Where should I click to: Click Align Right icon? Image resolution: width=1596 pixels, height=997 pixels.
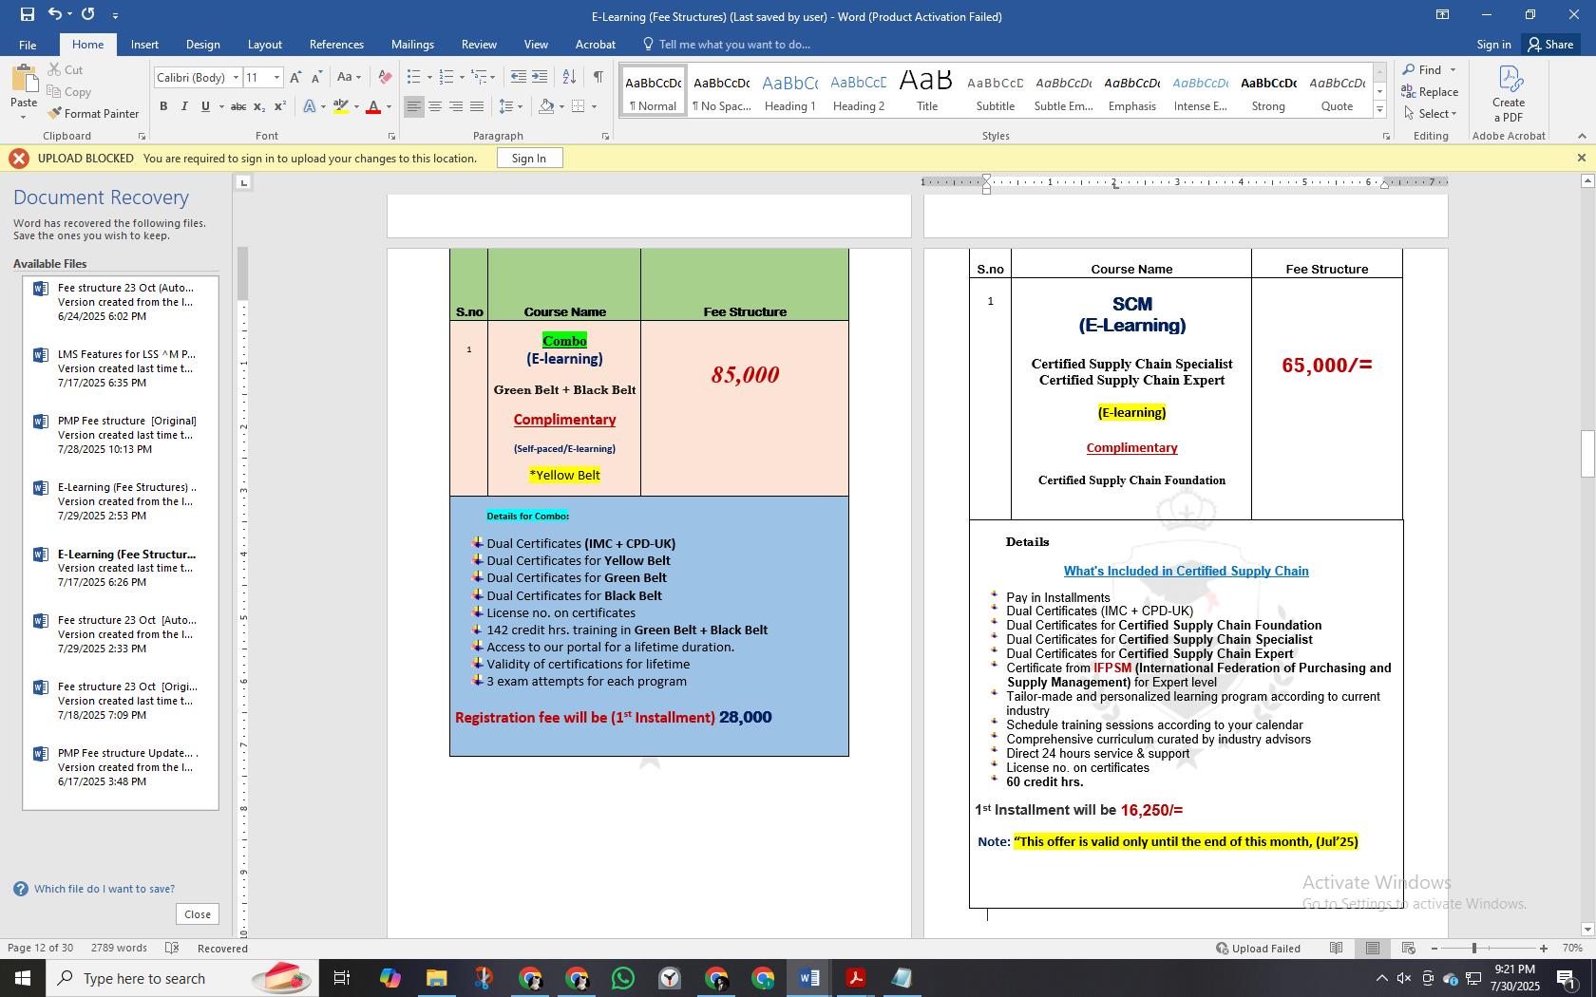click(456, 106)
